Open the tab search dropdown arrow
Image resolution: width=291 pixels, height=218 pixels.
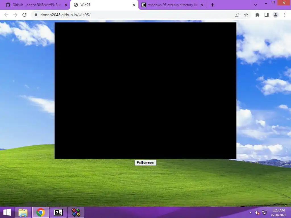[255, 5]
